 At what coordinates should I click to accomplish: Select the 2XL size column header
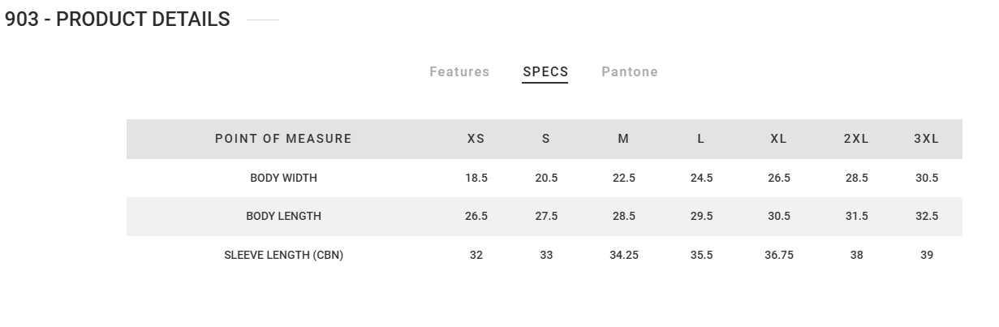click(x=856, y=139)
